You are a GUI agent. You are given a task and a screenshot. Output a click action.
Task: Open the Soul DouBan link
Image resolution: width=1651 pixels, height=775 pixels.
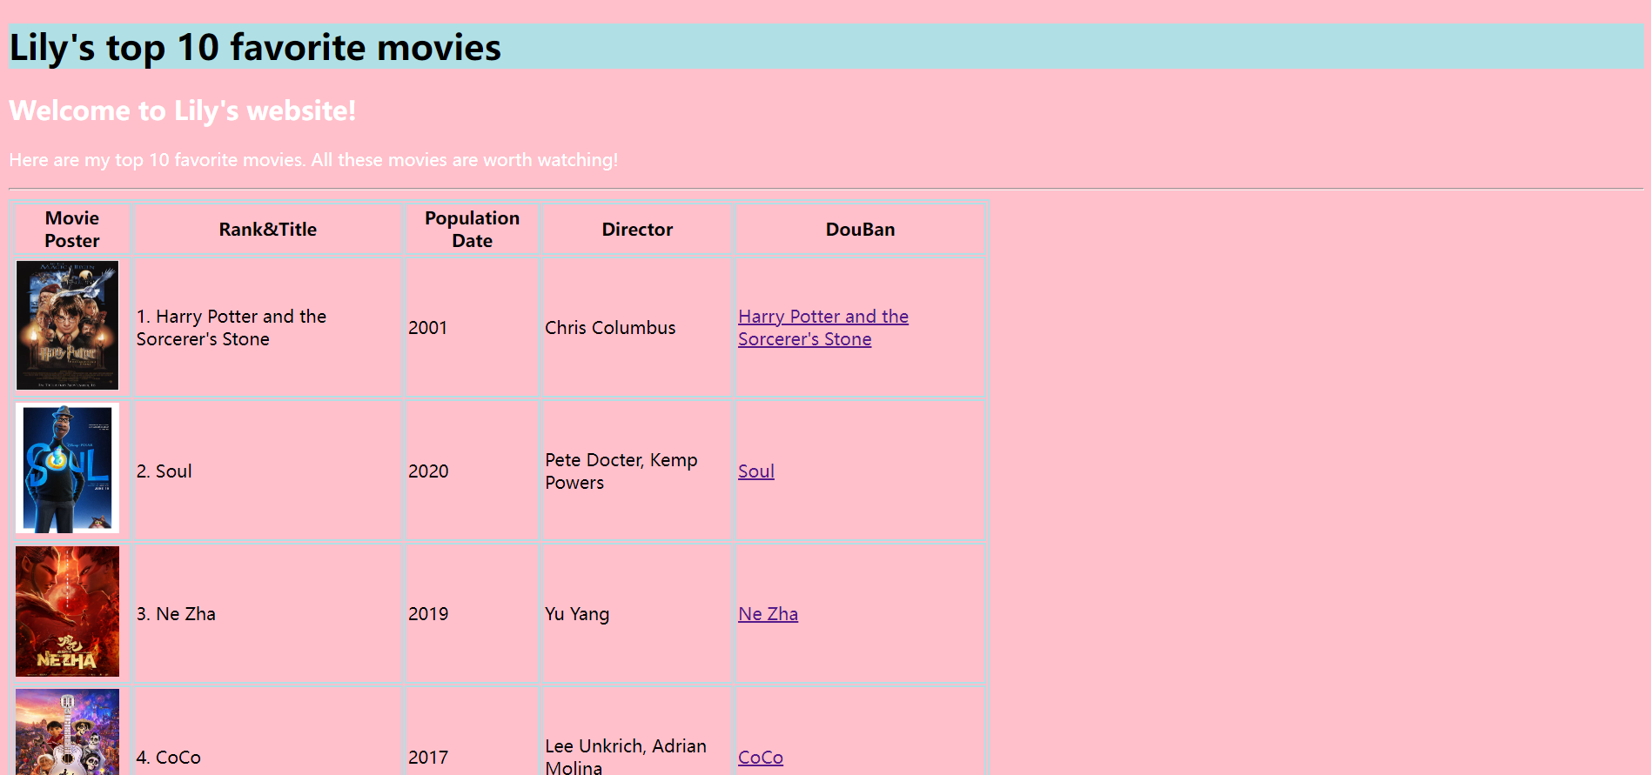755,471
